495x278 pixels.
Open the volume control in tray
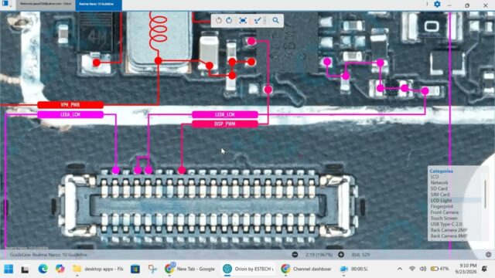(423, 269)
